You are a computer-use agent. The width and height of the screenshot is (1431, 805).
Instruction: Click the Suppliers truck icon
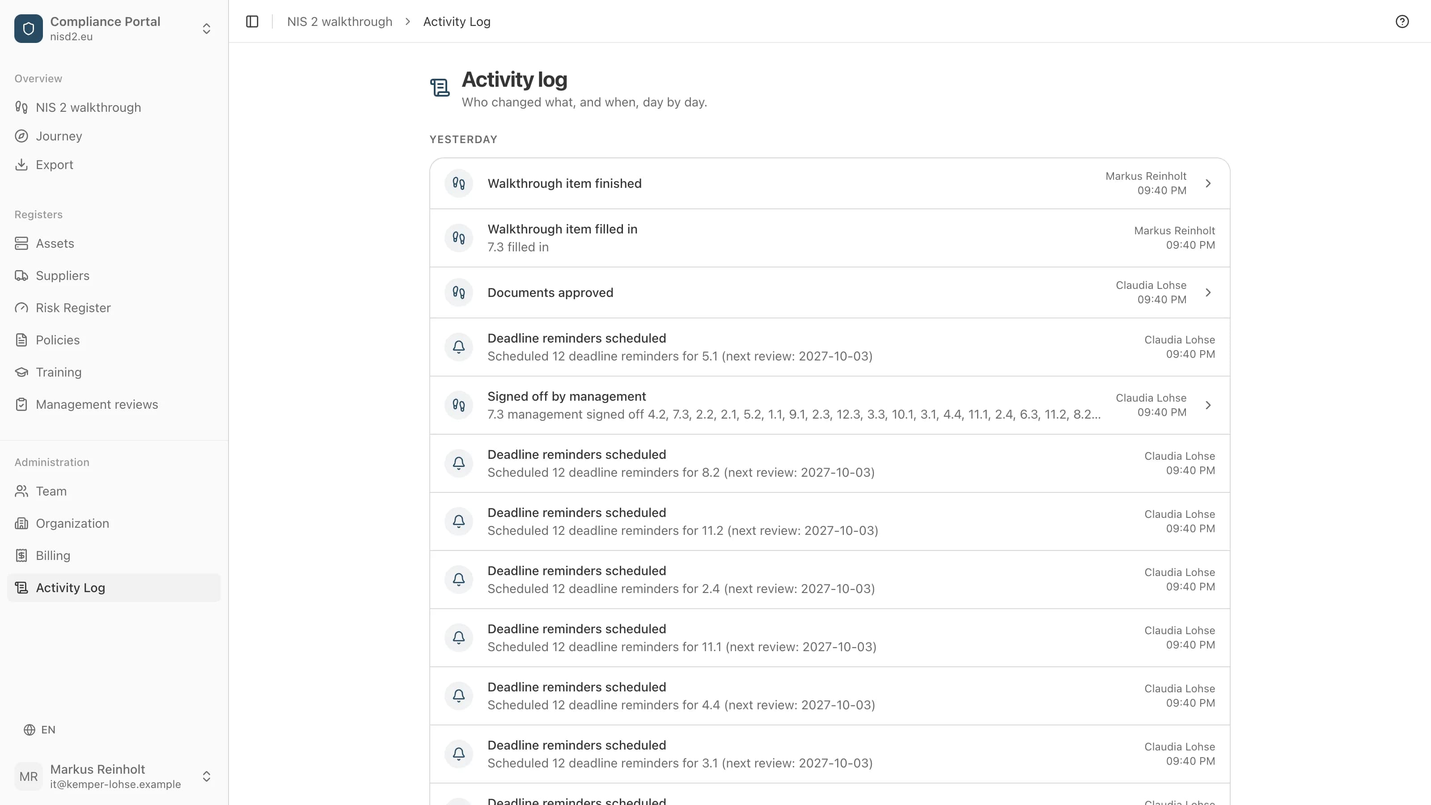point(21,275)
